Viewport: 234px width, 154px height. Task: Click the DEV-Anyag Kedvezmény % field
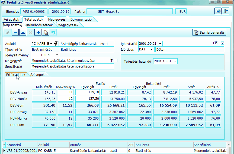66,92
